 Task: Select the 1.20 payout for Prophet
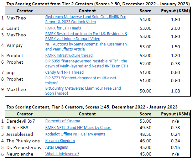pyautogui.click(x=175, y=56)
